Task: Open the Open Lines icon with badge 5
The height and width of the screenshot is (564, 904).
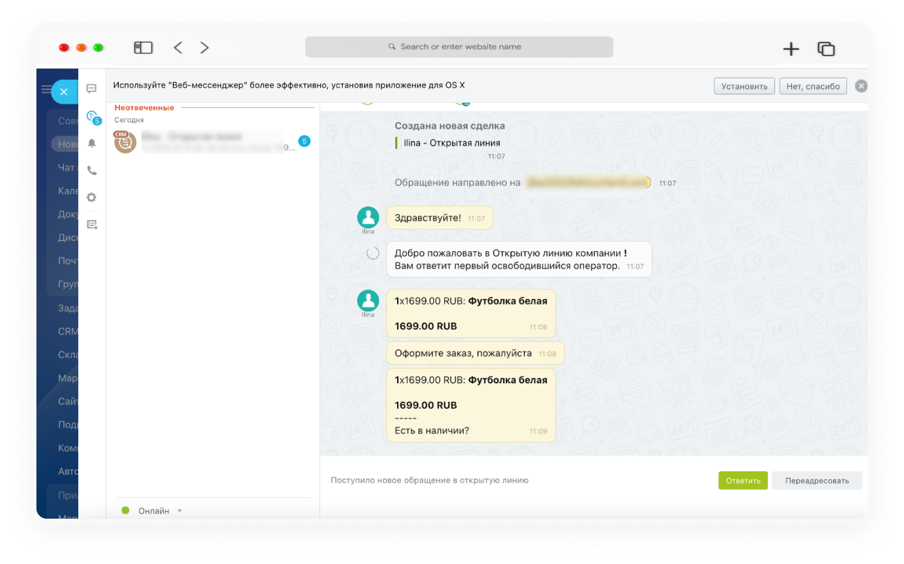Action: click(x=93, y=117)
